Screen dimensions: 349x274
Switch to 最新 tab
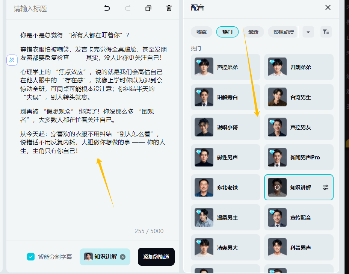coord(253,32)
